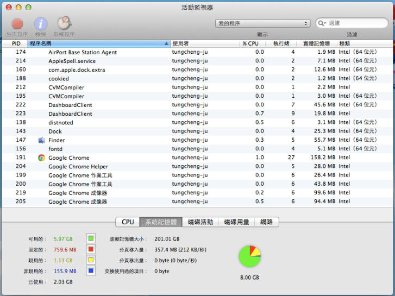Open the blue Inspect info icon

pos(41,24)
